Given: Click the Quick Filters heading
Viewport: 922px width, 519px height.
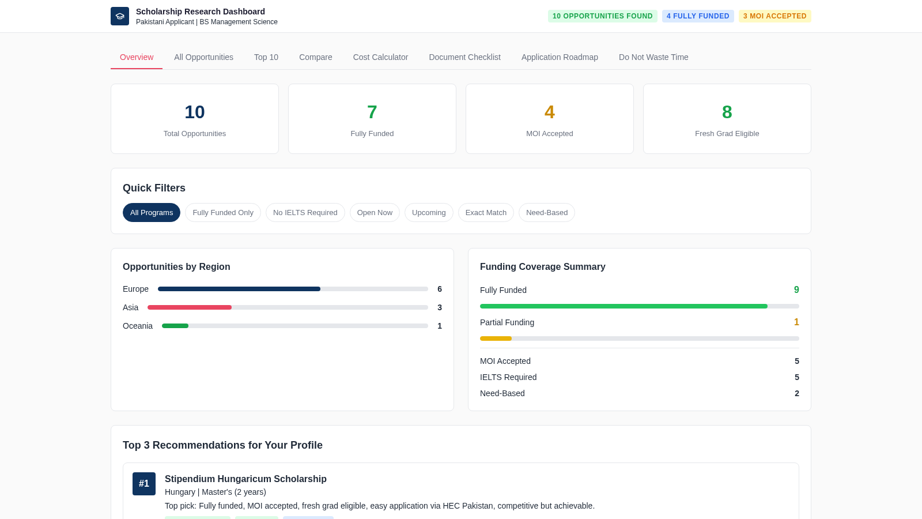Looking at the screenshot, I should (x=154, y=188).
